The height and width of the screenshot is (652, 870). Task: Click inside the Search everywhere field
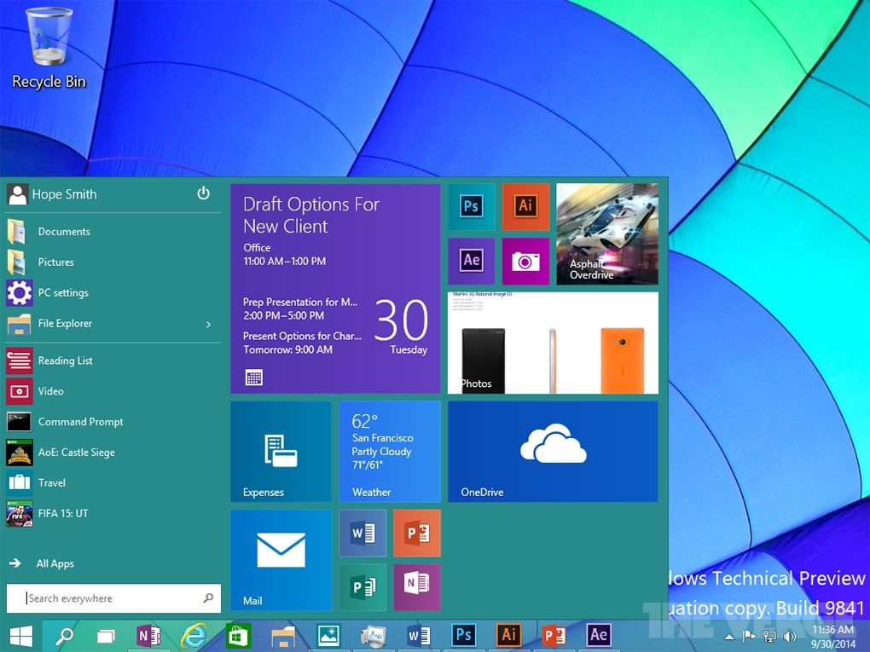pyautogui.click(x=111, y=598)
